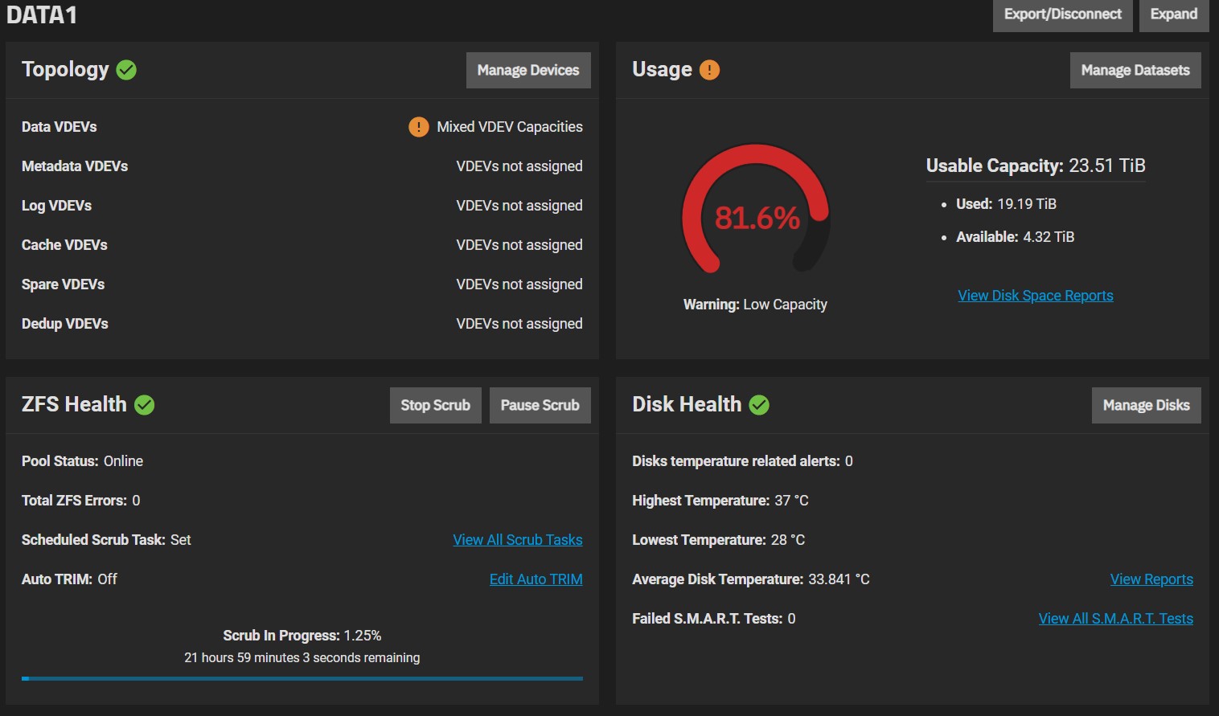This screenshot has width=1219, height=716.
Task: Click the Cache VDEVs label
Action: [64, 245]
